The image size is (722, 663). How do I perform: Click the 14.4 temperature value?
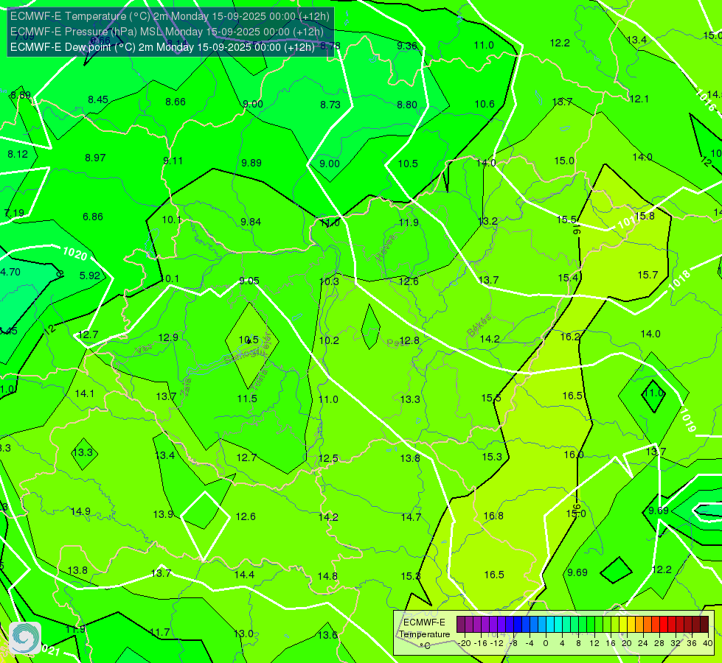point(244,575)
